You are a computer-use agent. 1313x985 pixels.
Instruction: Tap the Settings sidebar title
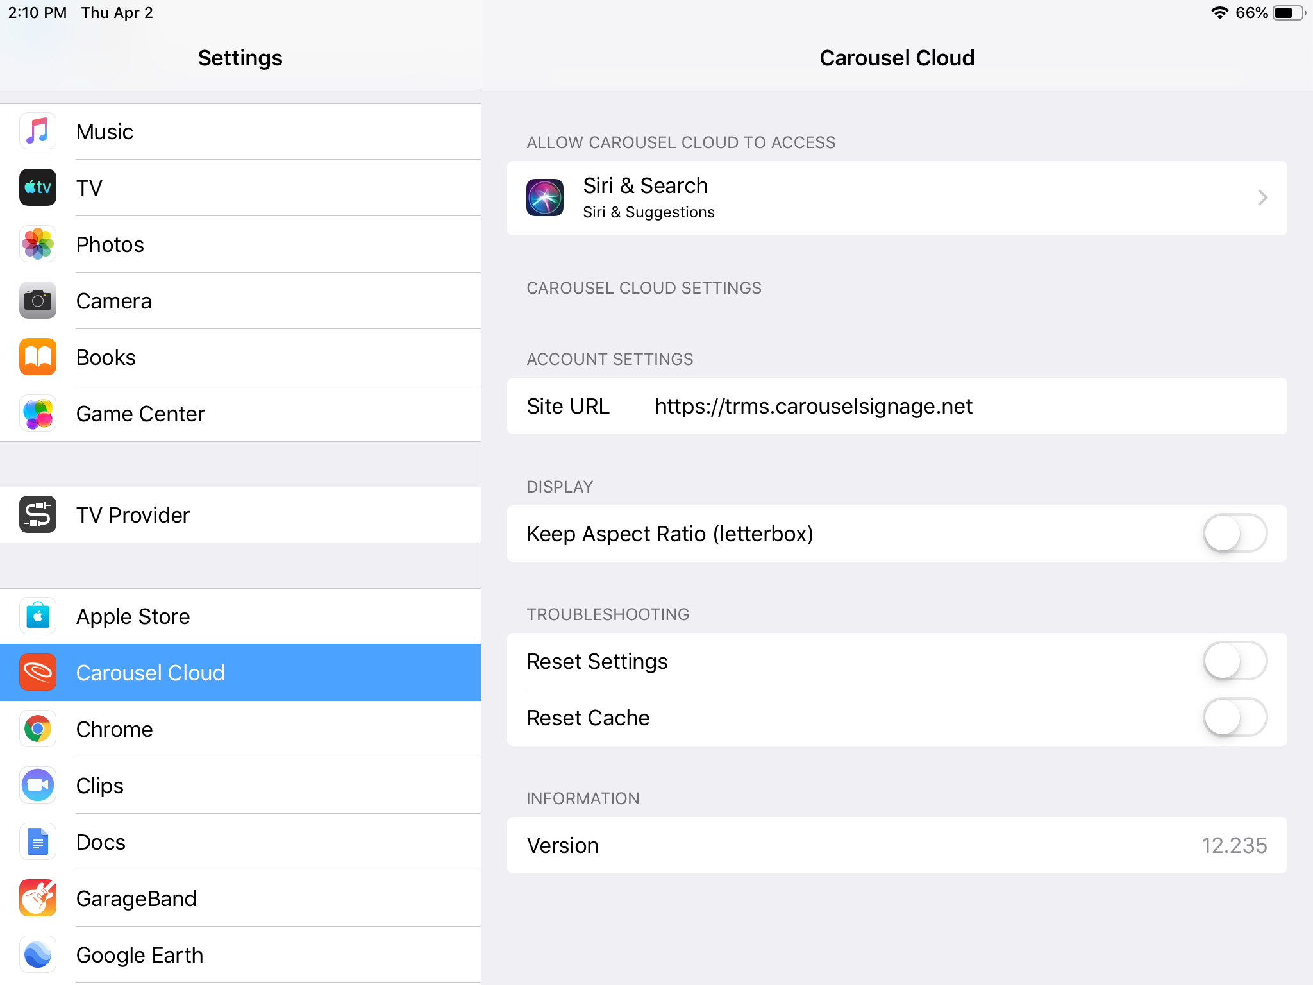pyautogui.click(x=240, y=58)
